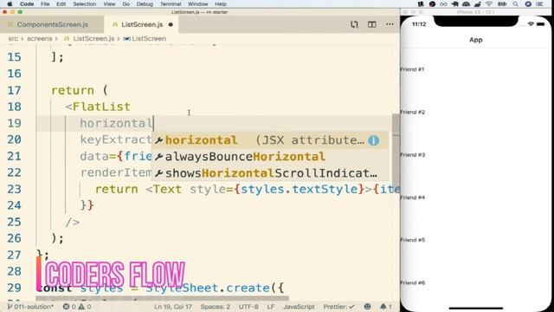Click the red circular menu bar icon
The width and height of the screenshot is (554, 312).
(x=432, y=3)
